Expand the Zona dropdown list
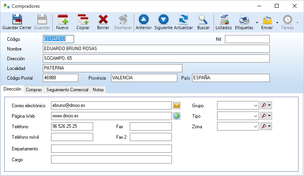Image resolution: width=304 pixels, height=176 pixels. (255, 127)
